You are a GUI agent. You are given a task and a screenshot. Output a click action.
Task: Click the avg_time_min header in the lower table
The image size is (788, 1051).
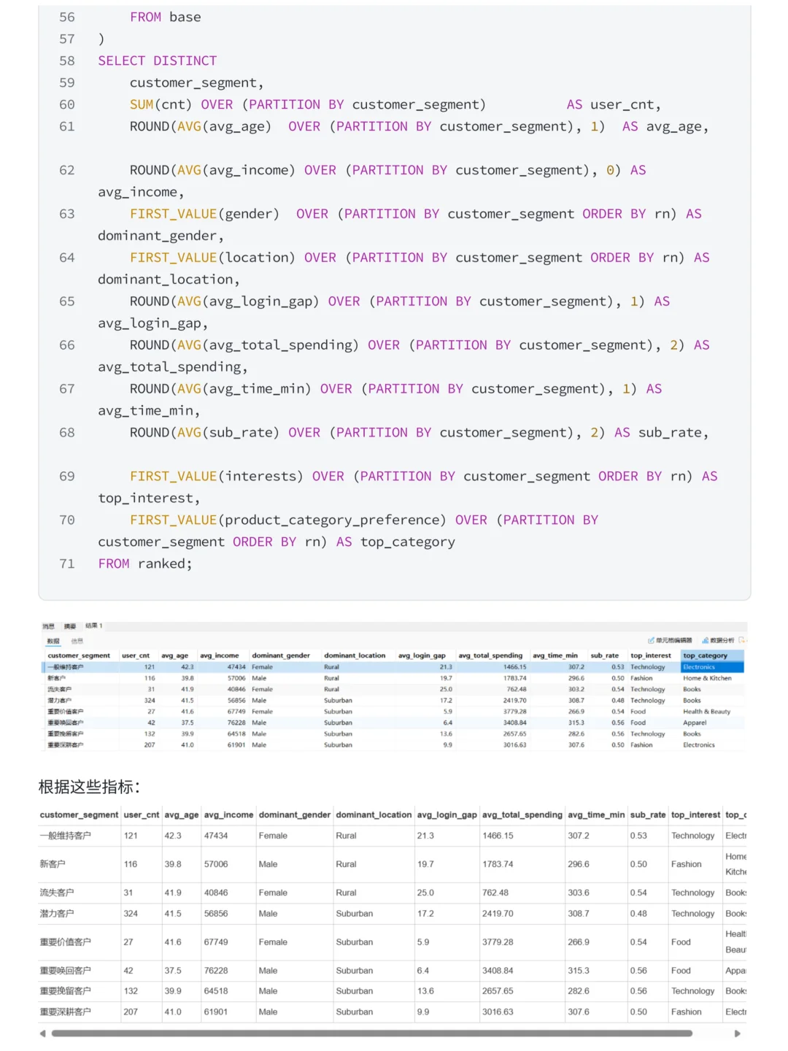(596, 815)
